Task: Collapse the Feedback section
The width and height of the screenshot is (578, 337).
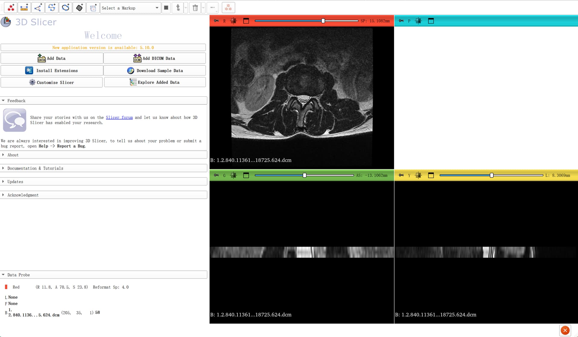Action: [x=16, y=101]
